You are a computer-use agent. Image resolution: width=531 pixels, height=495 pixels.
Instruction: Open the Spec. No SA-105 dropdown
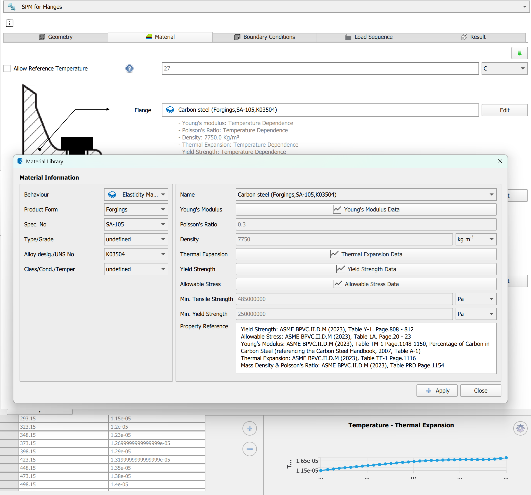click(x=136, y=224)
